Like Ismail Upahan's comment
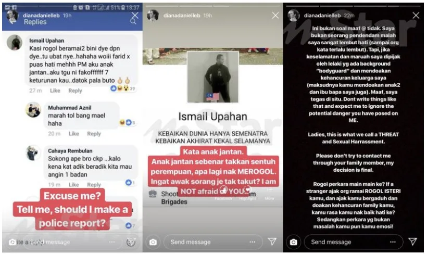Viewport: 427px width, 254px height. (x=55, y=91)
